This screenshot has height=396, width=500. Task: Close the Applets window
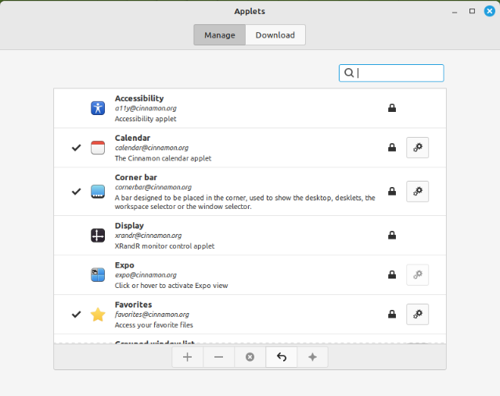coord(490,11)
